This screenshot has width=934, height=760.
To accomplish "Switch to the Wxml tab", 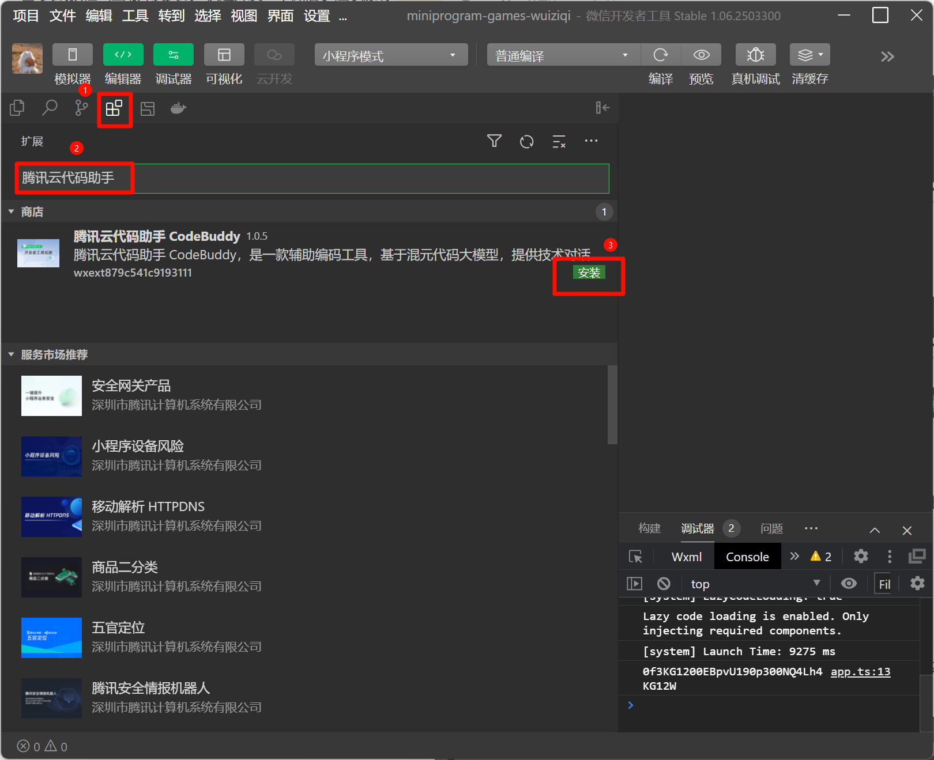I will (x=686, y=557).
